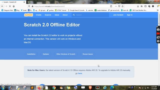
Task: Click the screenshot camera icon on side panel
Action: (158, 29)
